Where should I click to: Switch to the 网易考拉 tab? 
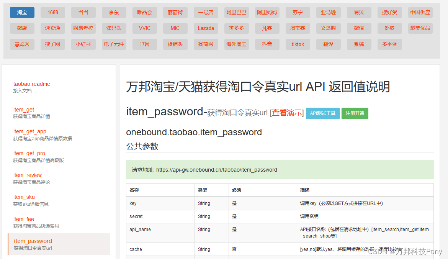[x=83, y=28]
